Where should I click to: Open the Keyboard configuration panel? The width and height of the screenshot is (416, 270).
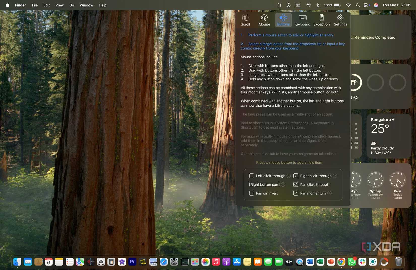302,20
